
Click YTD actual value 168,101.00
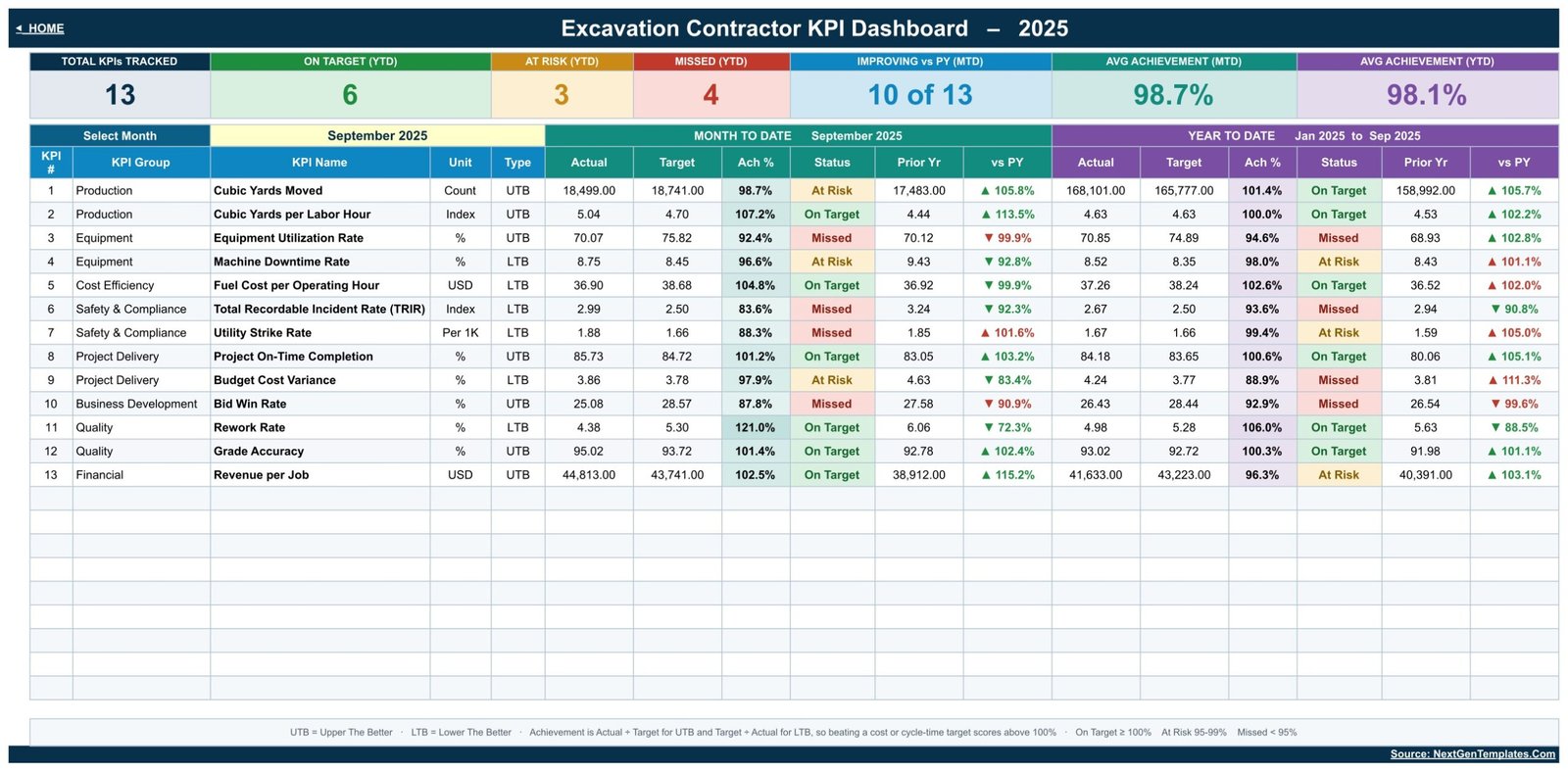(1096, 191)
